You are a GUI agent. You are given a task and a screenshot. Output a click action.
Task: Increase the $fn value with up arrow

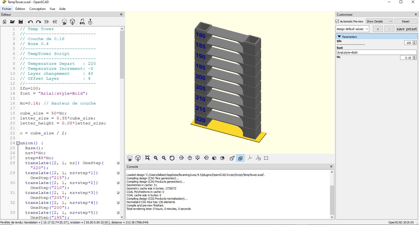pos(414,42)
